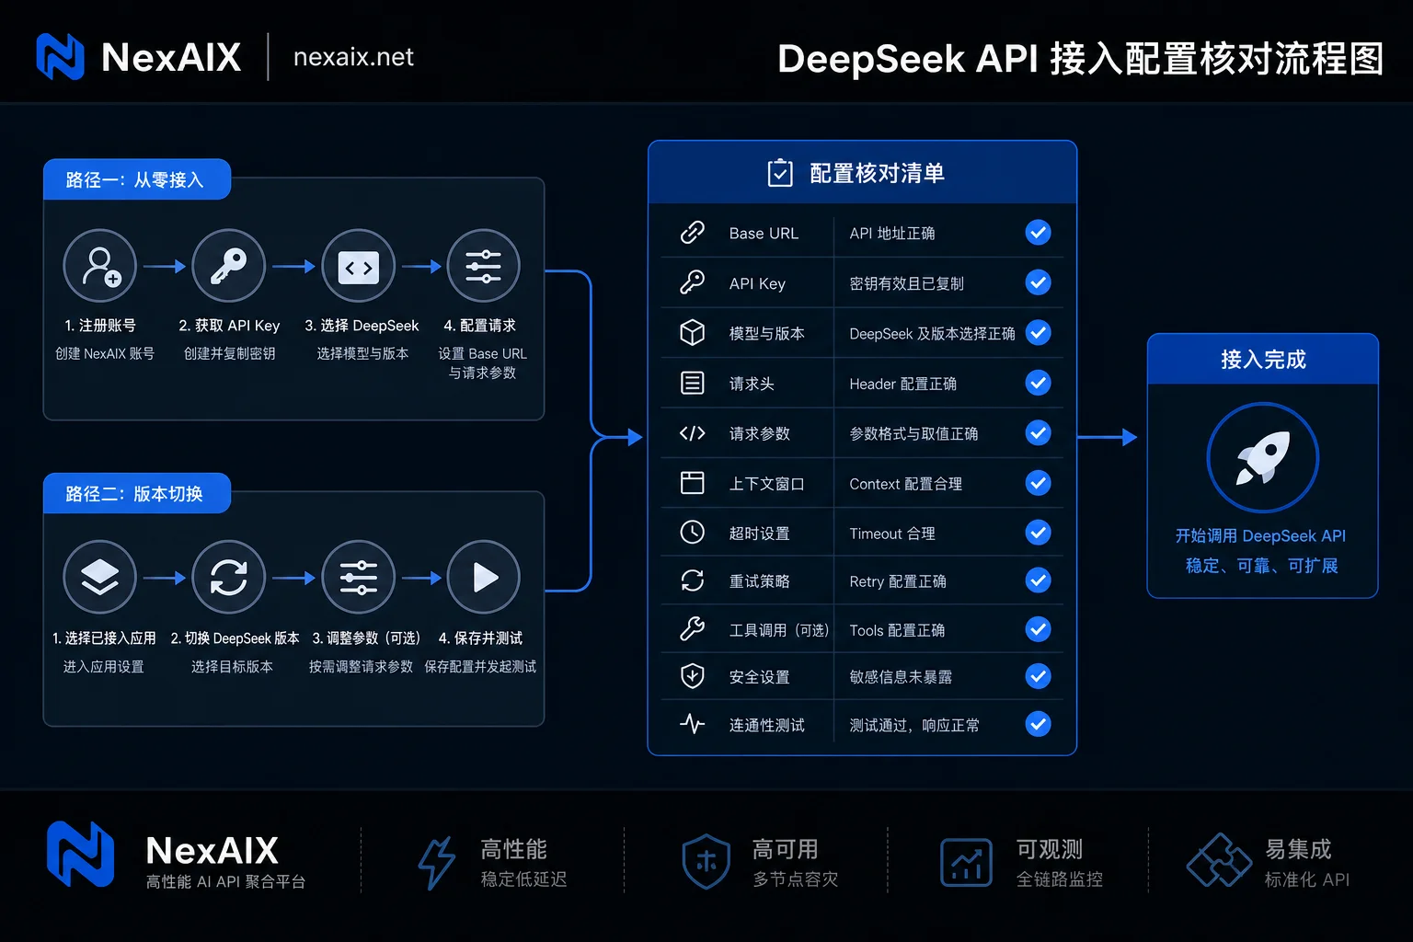Click the link icon in the Base URL row

click(693, 233)
